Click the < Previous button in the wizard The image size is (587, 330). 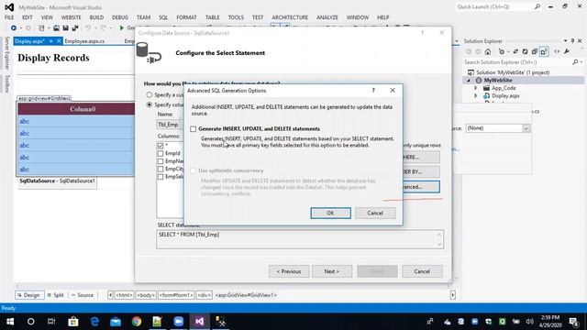coord(289,271)
